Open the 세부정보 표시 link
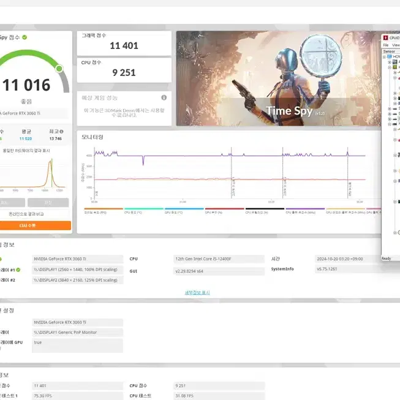The width and height of the screenshot is (400, 400). pyautogui.click(x=197, y=293)
